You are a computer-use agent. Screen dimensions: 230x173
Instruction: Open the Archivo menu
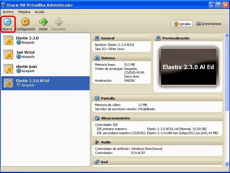(x=8, y=12)
